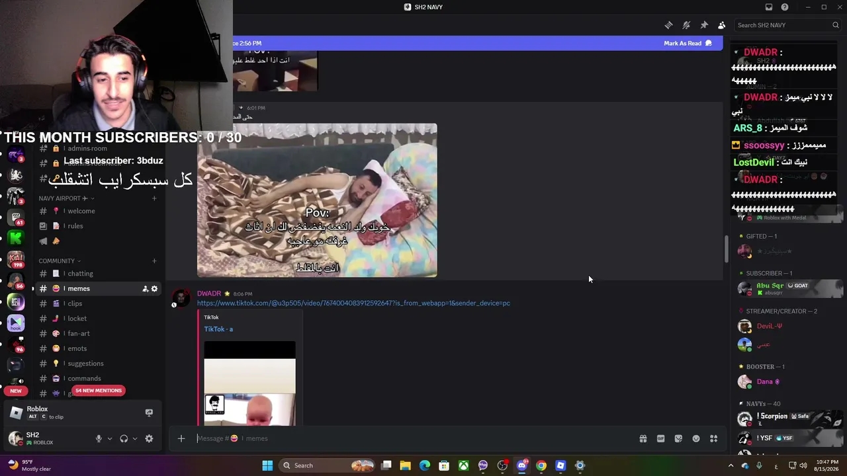This screenshot has height=476, width=847.
Task: Open SH2 user profile avatar
Action: [15, 438]
